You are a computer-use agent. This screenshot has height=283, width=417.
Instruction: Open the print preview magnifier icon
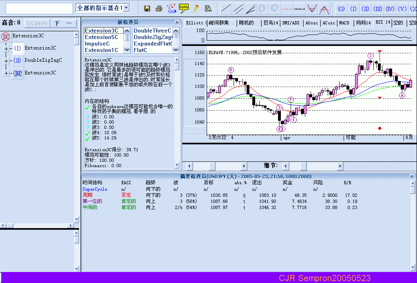[208, 8]
